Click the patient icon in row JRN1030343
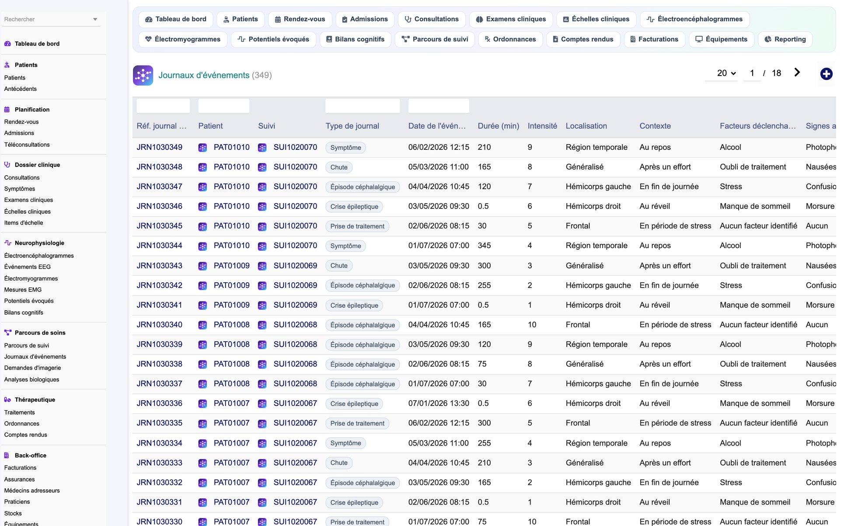 [202, 266]
